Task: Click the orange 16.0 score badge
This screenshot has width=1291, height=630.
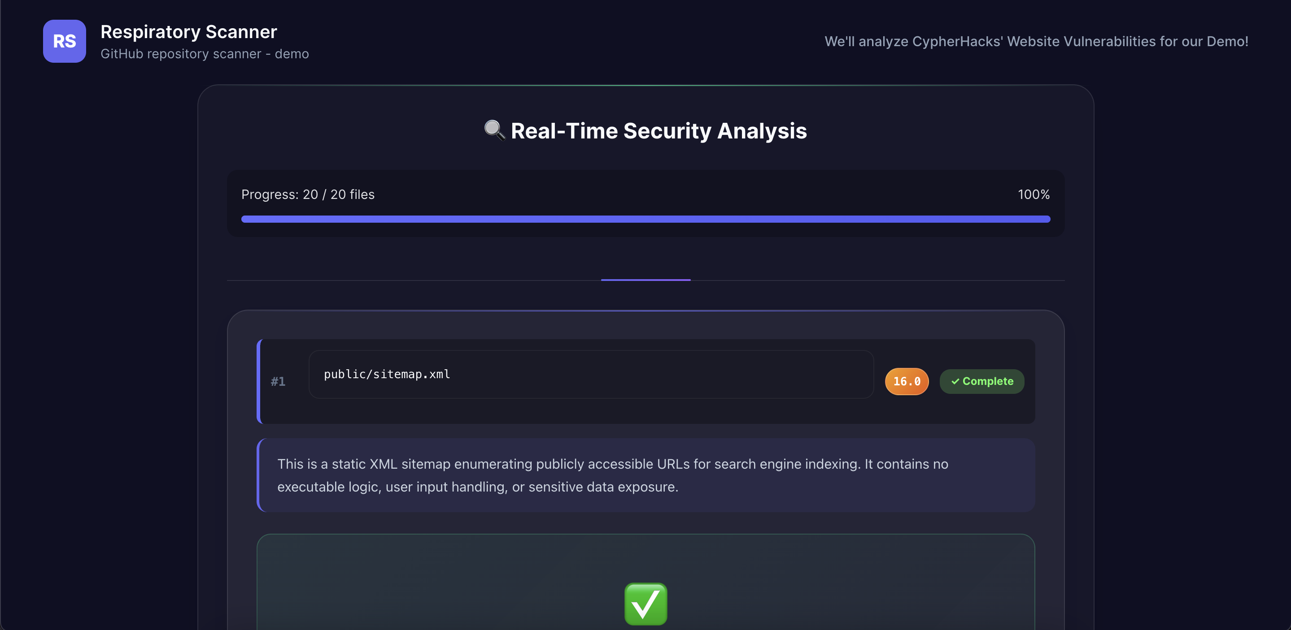Action: pyautogui.click(x=906, y=382)
